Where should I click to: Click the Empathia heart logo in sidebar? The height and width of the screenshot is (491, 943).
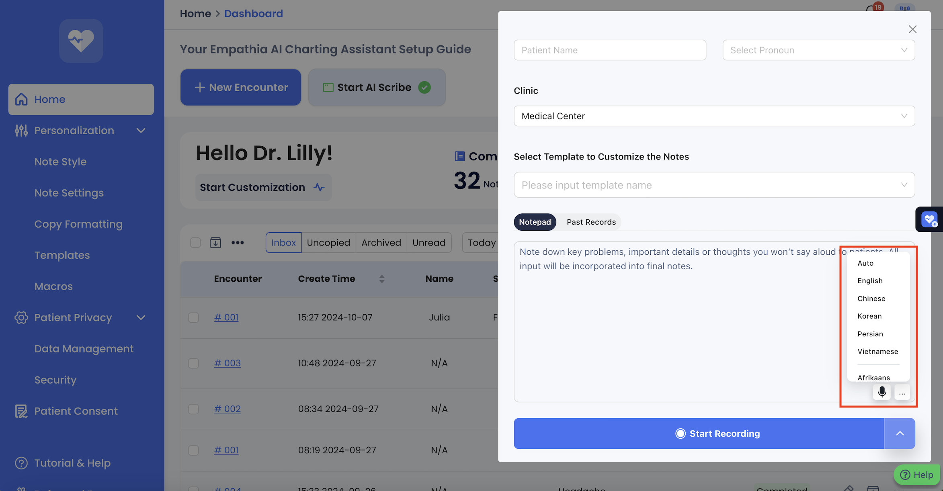[x=81, y=41]
